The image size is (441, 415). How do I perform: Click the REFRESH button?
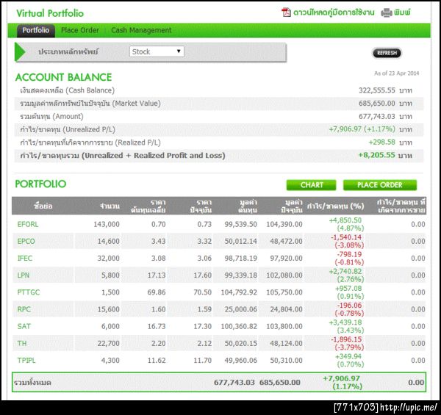[387, 53]
